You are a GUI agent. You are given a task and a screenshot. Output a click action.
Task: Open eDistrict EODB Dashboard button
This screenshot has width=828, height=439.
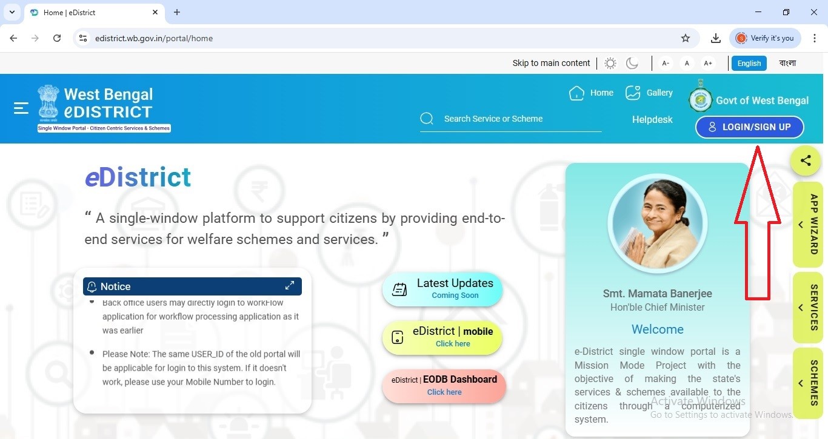click(x=444, y=386)
